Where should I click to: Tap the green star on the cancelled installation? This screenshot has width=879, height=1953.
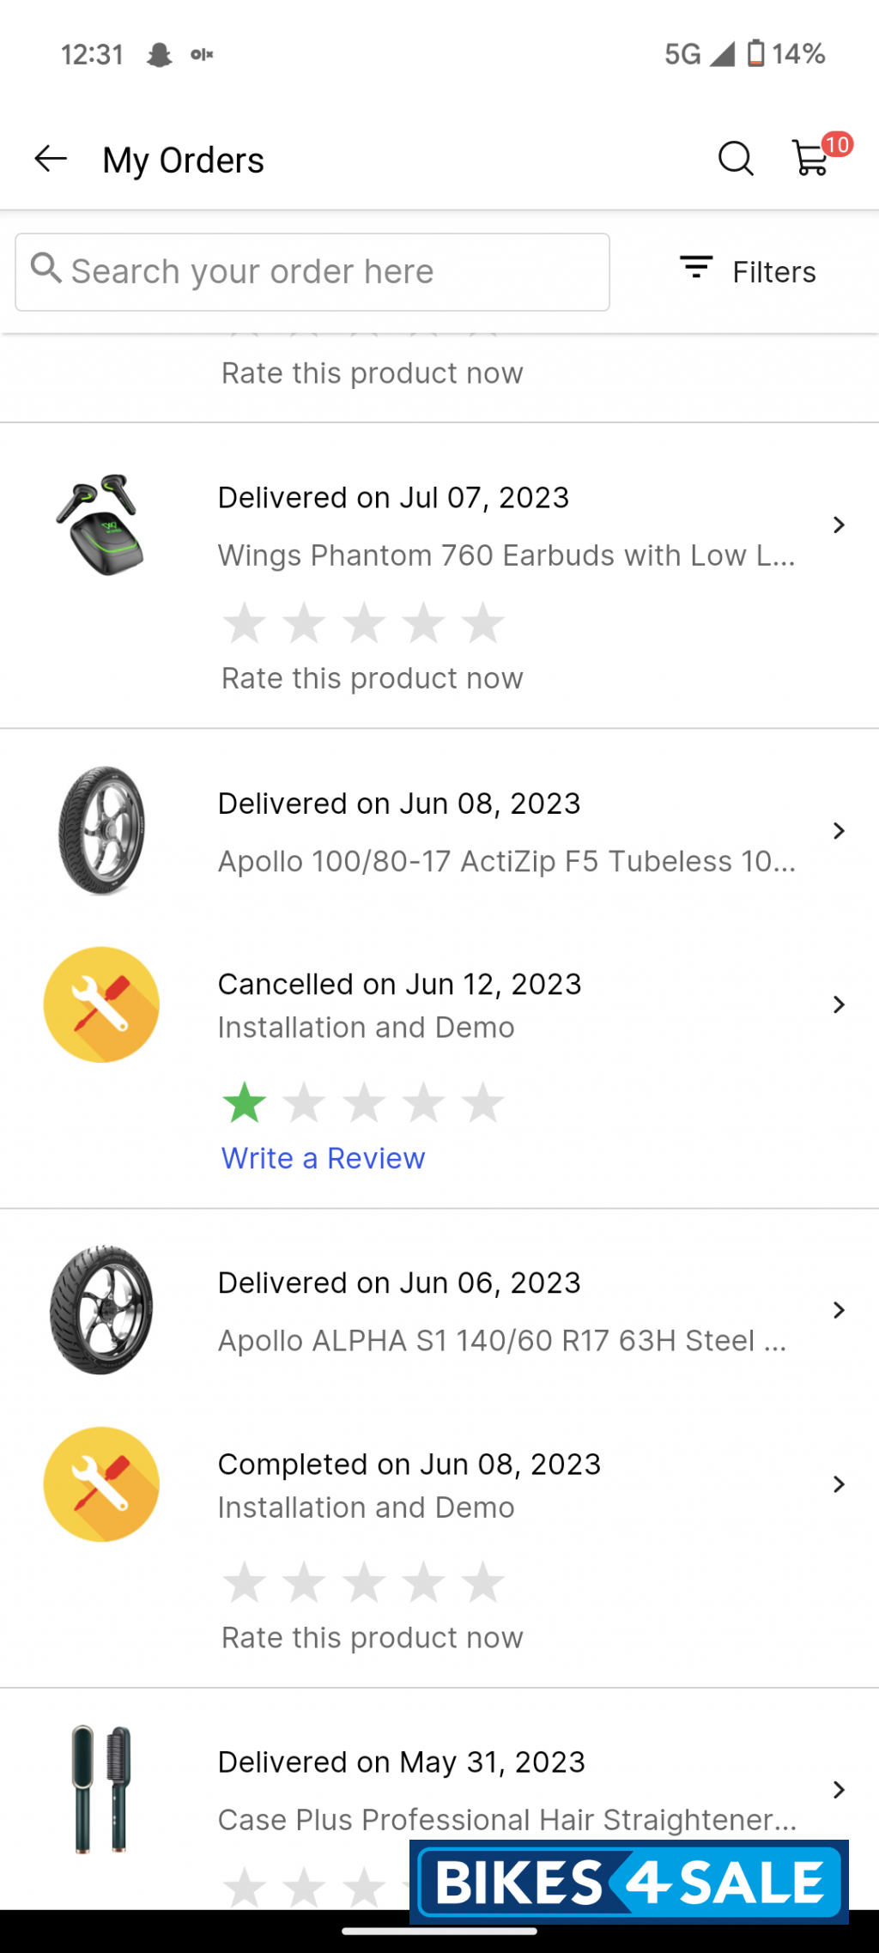245,1102
